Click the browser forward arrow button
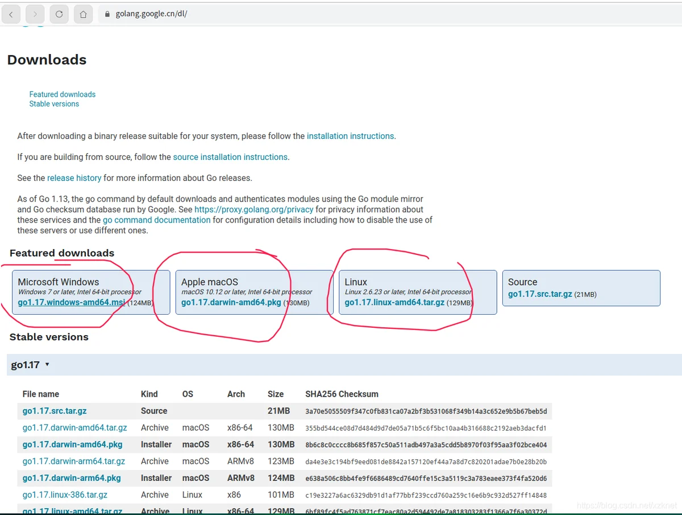This screenshot has width=682, height=515. pyautogui.click(x=35, y=14)
